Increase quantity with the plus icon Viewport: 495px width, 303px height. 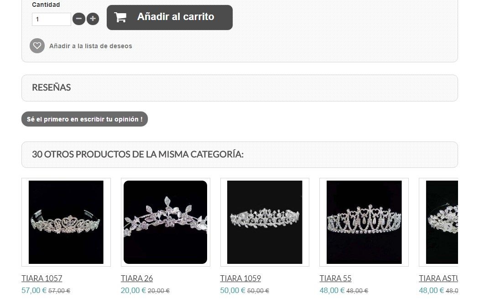[93, 19]
